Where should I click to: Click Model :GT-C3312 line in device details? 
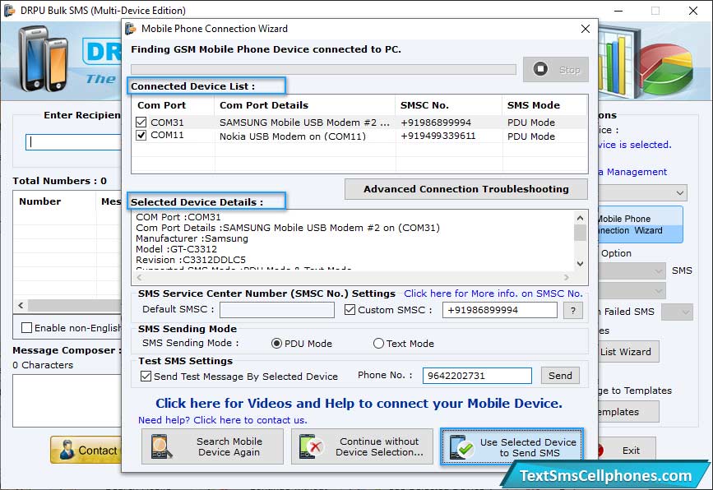tap(177, 249)
